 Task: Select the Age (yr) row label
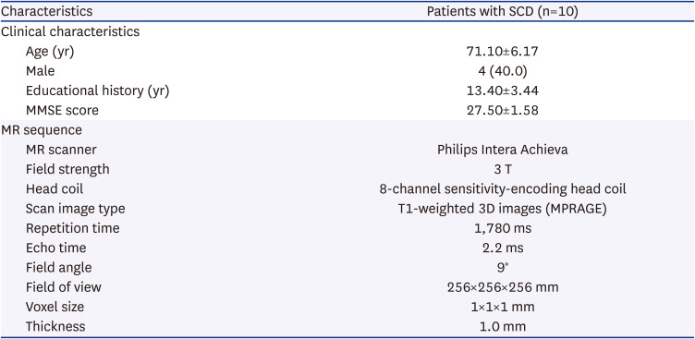(50, 52)
